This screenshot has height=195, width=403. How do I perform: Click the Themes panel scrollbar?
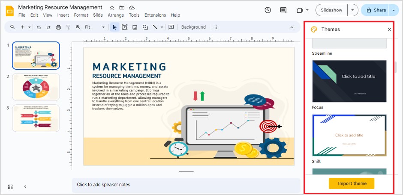click(396, 67)
